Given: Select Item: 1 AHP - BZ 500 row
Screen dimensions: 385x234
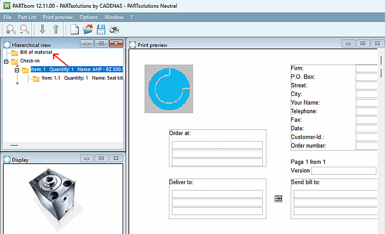Looking at the screenshot, I should [77, 69].
